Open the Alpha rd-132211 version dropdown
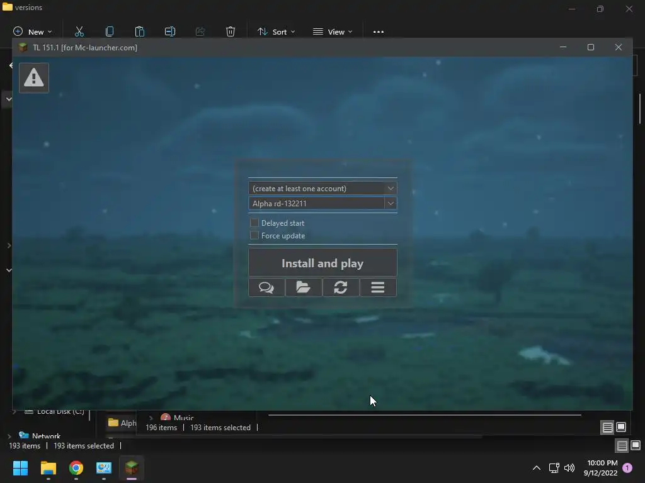The image size is (645, 483). point(322,203)
